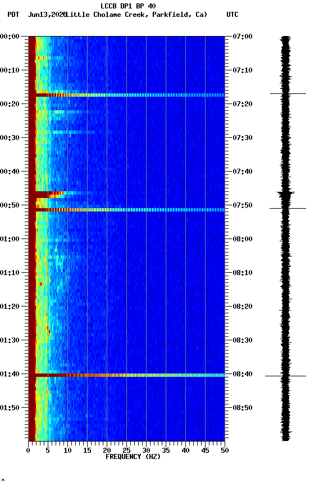
Task: Click the UTC time label 07:10
Action: 243,70
